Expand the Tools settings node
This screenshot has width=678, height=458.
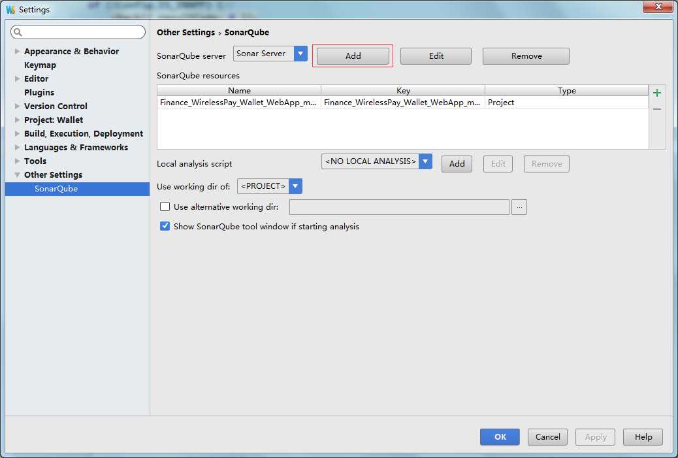[17, 161]
